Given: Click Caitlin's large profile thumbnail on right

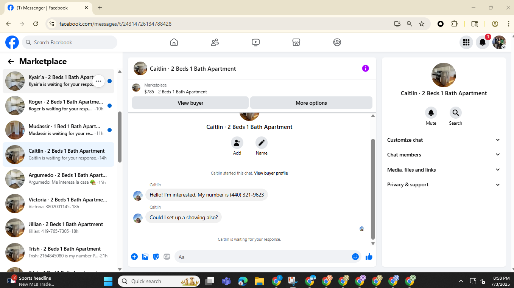Looking at the screenshot, I should pyautogui.click(x=444, y=75).
